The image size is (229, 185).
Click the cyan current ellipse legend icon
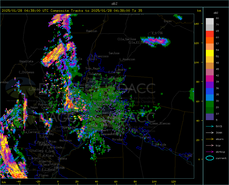(210, 158)
